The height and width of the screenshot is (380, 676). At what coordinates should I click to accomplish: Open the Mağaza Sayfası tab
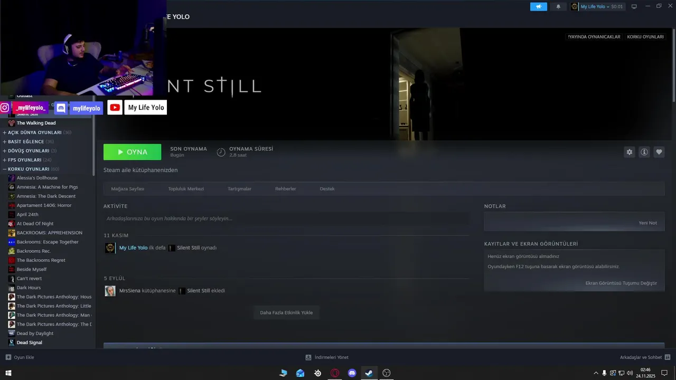point(127,188)
